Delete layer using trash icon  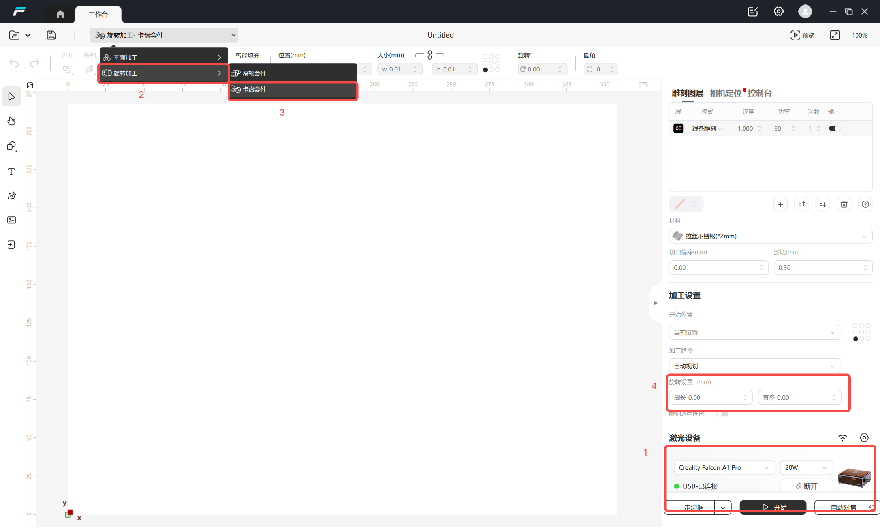point(844,204)
